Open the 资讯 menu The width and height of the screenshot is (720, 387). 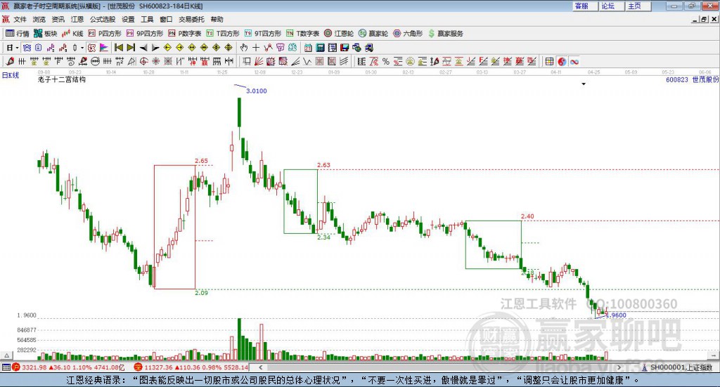58,19
